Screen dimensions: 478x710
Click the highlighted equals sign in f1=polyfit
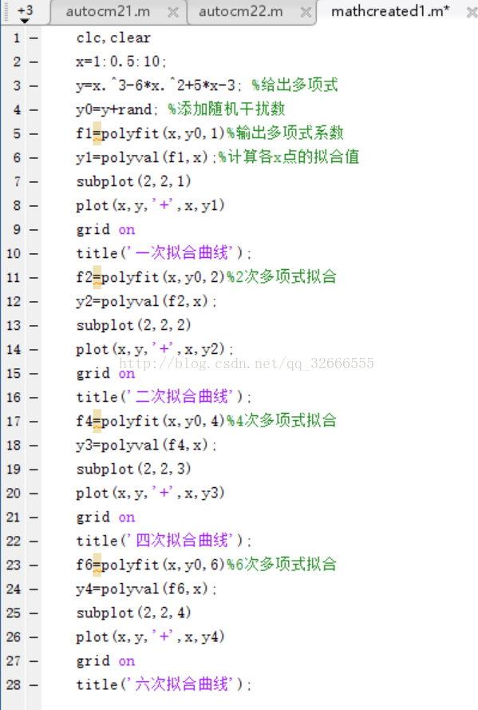click(x=97, y=134)
